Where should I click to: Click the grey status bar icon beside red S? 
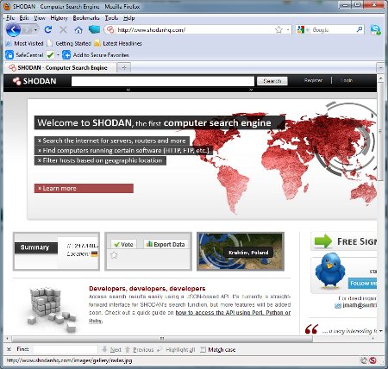365,360
